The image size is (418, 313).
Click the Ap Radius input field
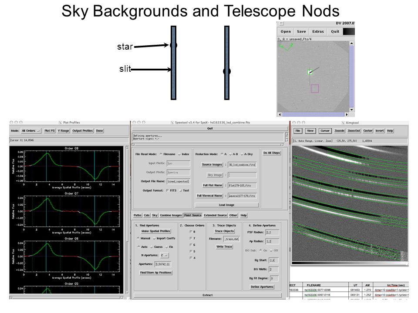[272, 241]
